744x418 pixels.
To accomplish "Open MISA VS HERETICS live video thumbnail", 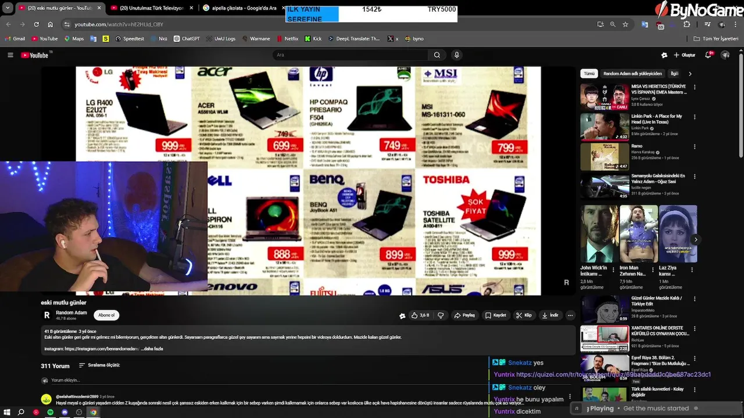I will [x=604, y=97].
